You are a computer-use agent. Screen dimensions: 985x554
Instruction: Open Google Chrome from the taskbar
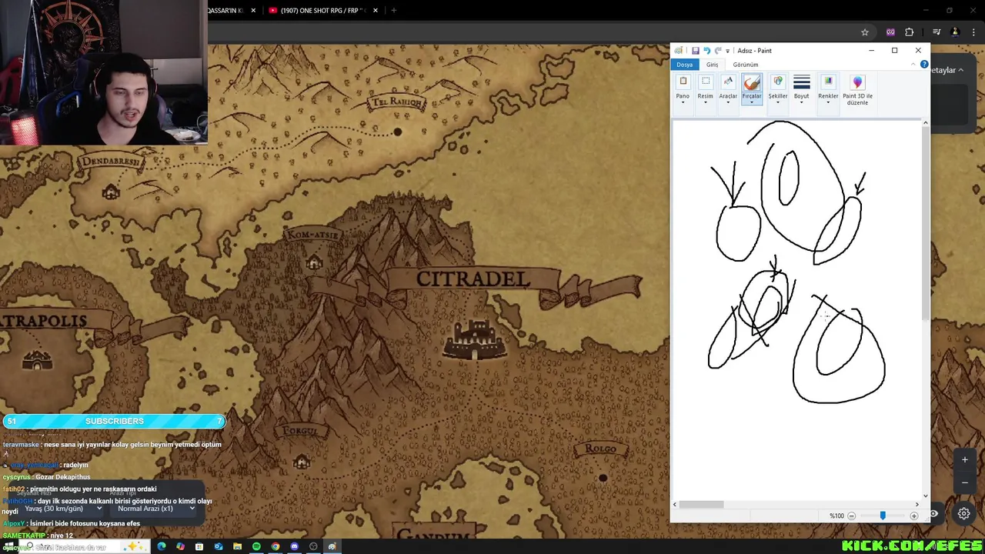pyautogui.click(x=275, y=546)
